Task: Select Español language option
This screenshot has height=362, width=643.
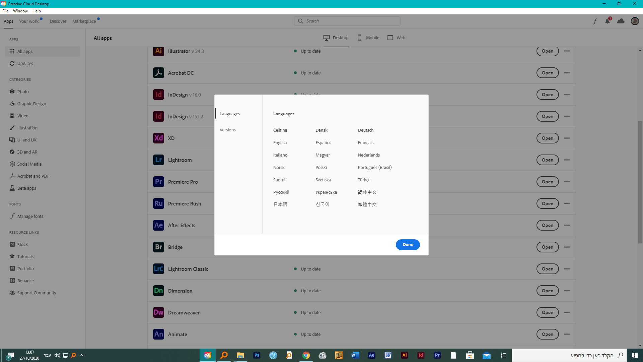Action: 323,142
